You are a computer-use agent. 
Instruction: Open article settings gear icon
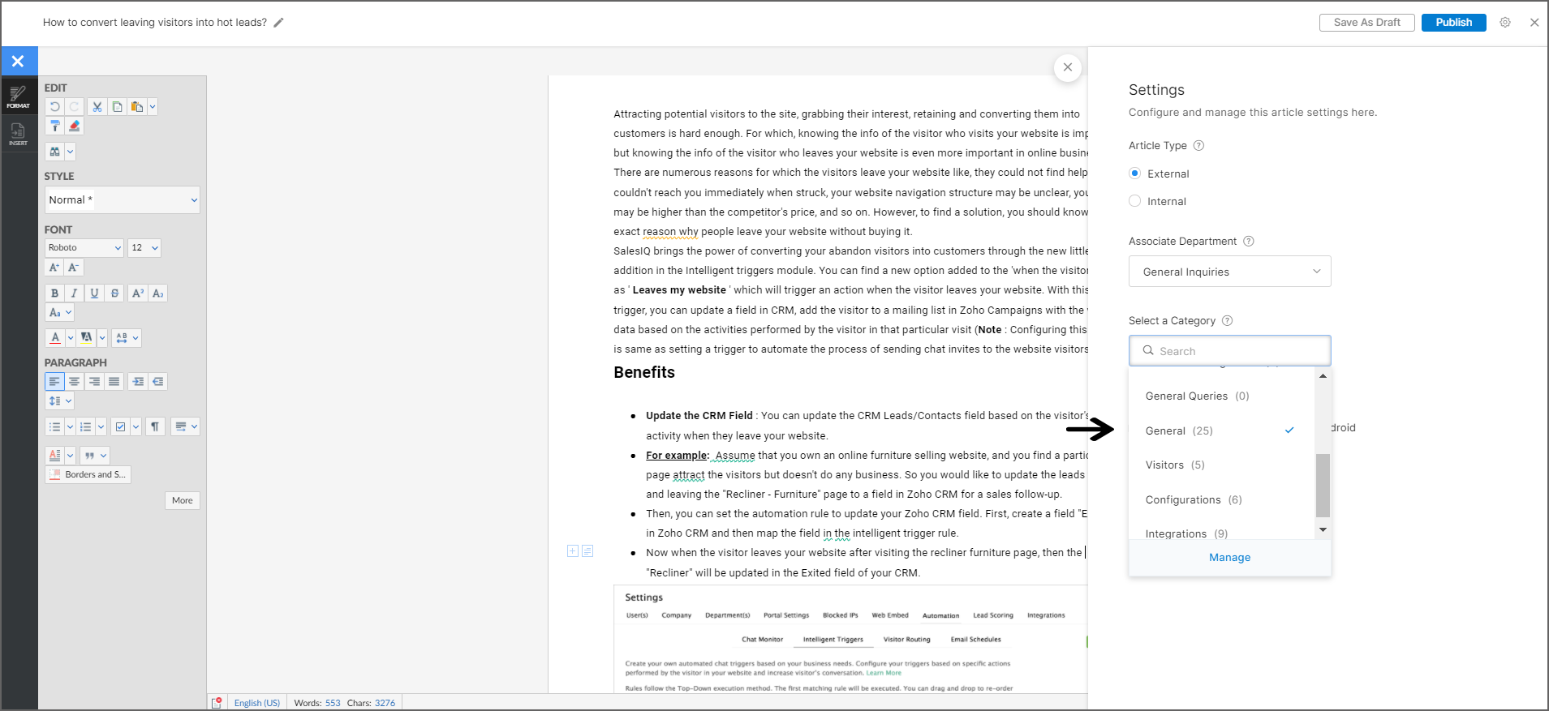(1505, 23)
